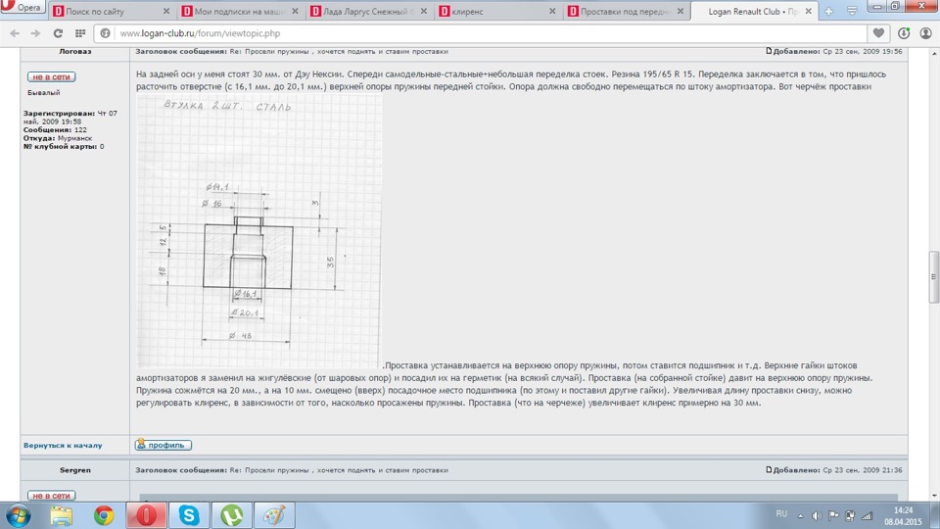This screenshot has width=940, height=529.
Task: Click the network signal tray icon
Action: click(x=867, y=516)
